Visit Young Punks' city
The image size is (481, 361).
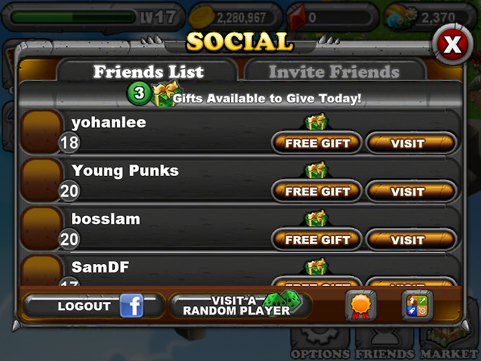pos(411,192)
